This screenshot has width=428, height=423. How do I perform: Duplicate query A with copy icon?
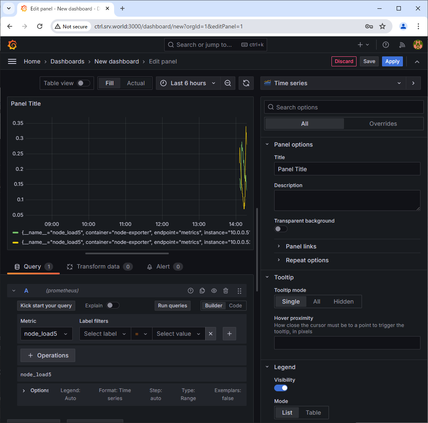202,291
